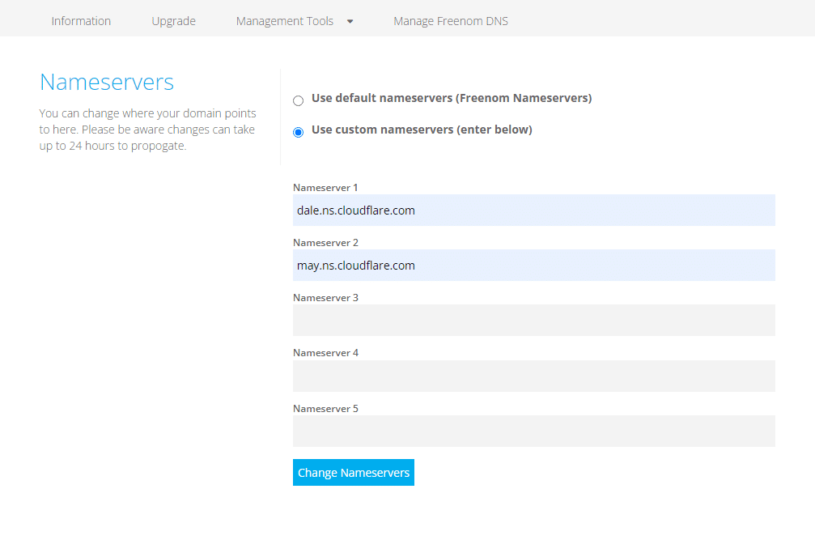The height and width of the screenshot is (540, 815).
Task: Select Use default nameservers radio button
Action: coord(299,101)
